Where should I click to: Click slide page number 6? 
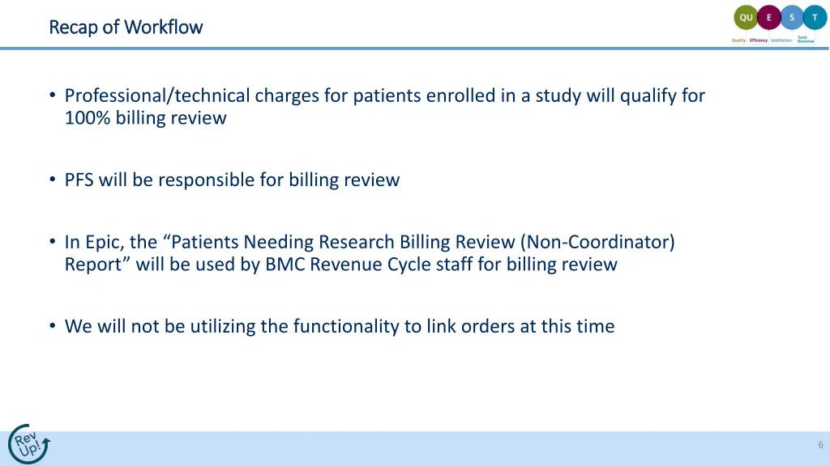[x=820, y=445]
